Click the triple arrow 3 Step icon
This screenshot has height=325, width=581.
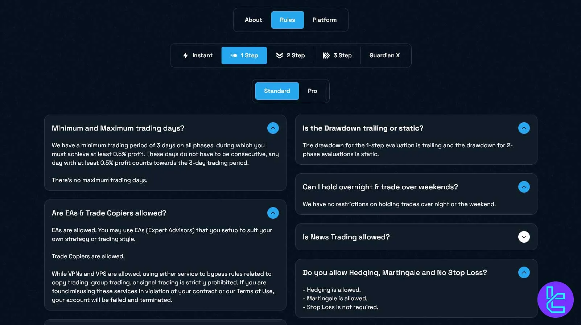click(326, 55)
